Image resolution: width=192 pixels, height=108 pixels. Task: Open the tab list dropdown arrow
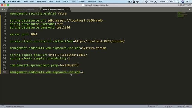pyautogui.click(x=189, y=9)
